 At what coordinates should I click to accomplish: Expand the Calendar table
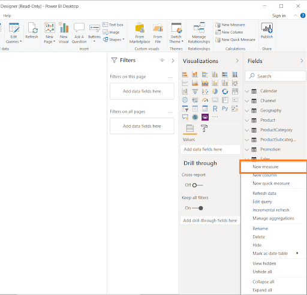[247, 91]
